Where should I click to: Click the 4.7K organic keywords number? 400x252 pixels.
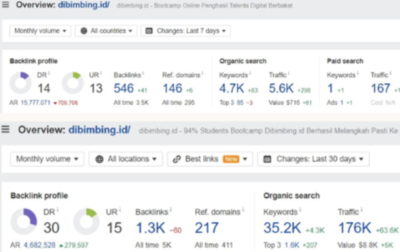231,89
